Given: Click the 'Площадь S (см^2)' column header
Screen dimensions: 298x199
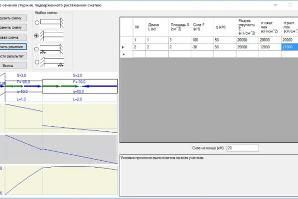Looking at the screenshot, I should coord(180,27).
